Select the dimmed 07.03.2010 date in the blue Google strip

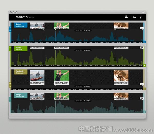[79, 31]
